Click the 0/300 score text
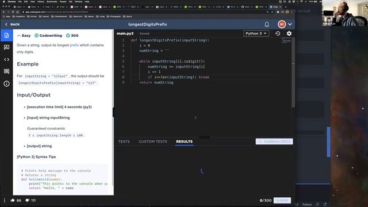 click(266, 200)
